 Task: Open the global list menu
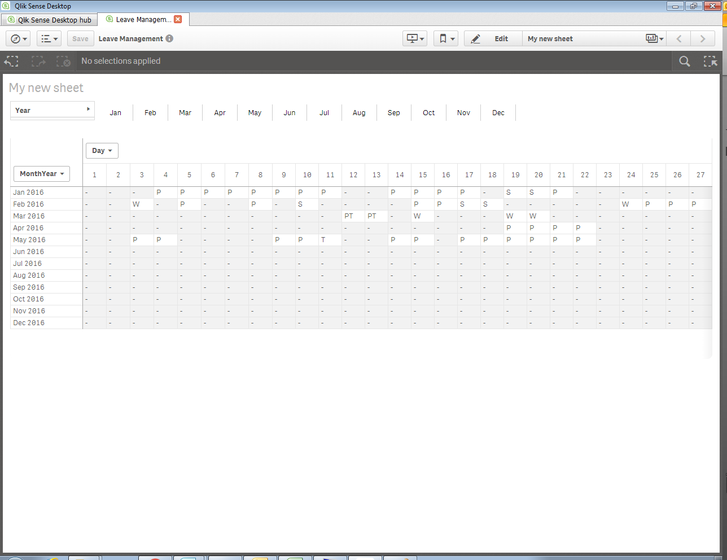tap(49, 38)
